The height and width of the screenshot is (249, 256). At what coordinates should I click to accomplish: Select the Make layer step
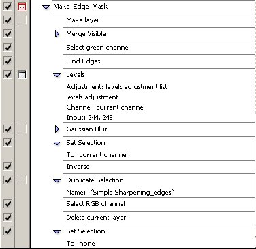159,20
